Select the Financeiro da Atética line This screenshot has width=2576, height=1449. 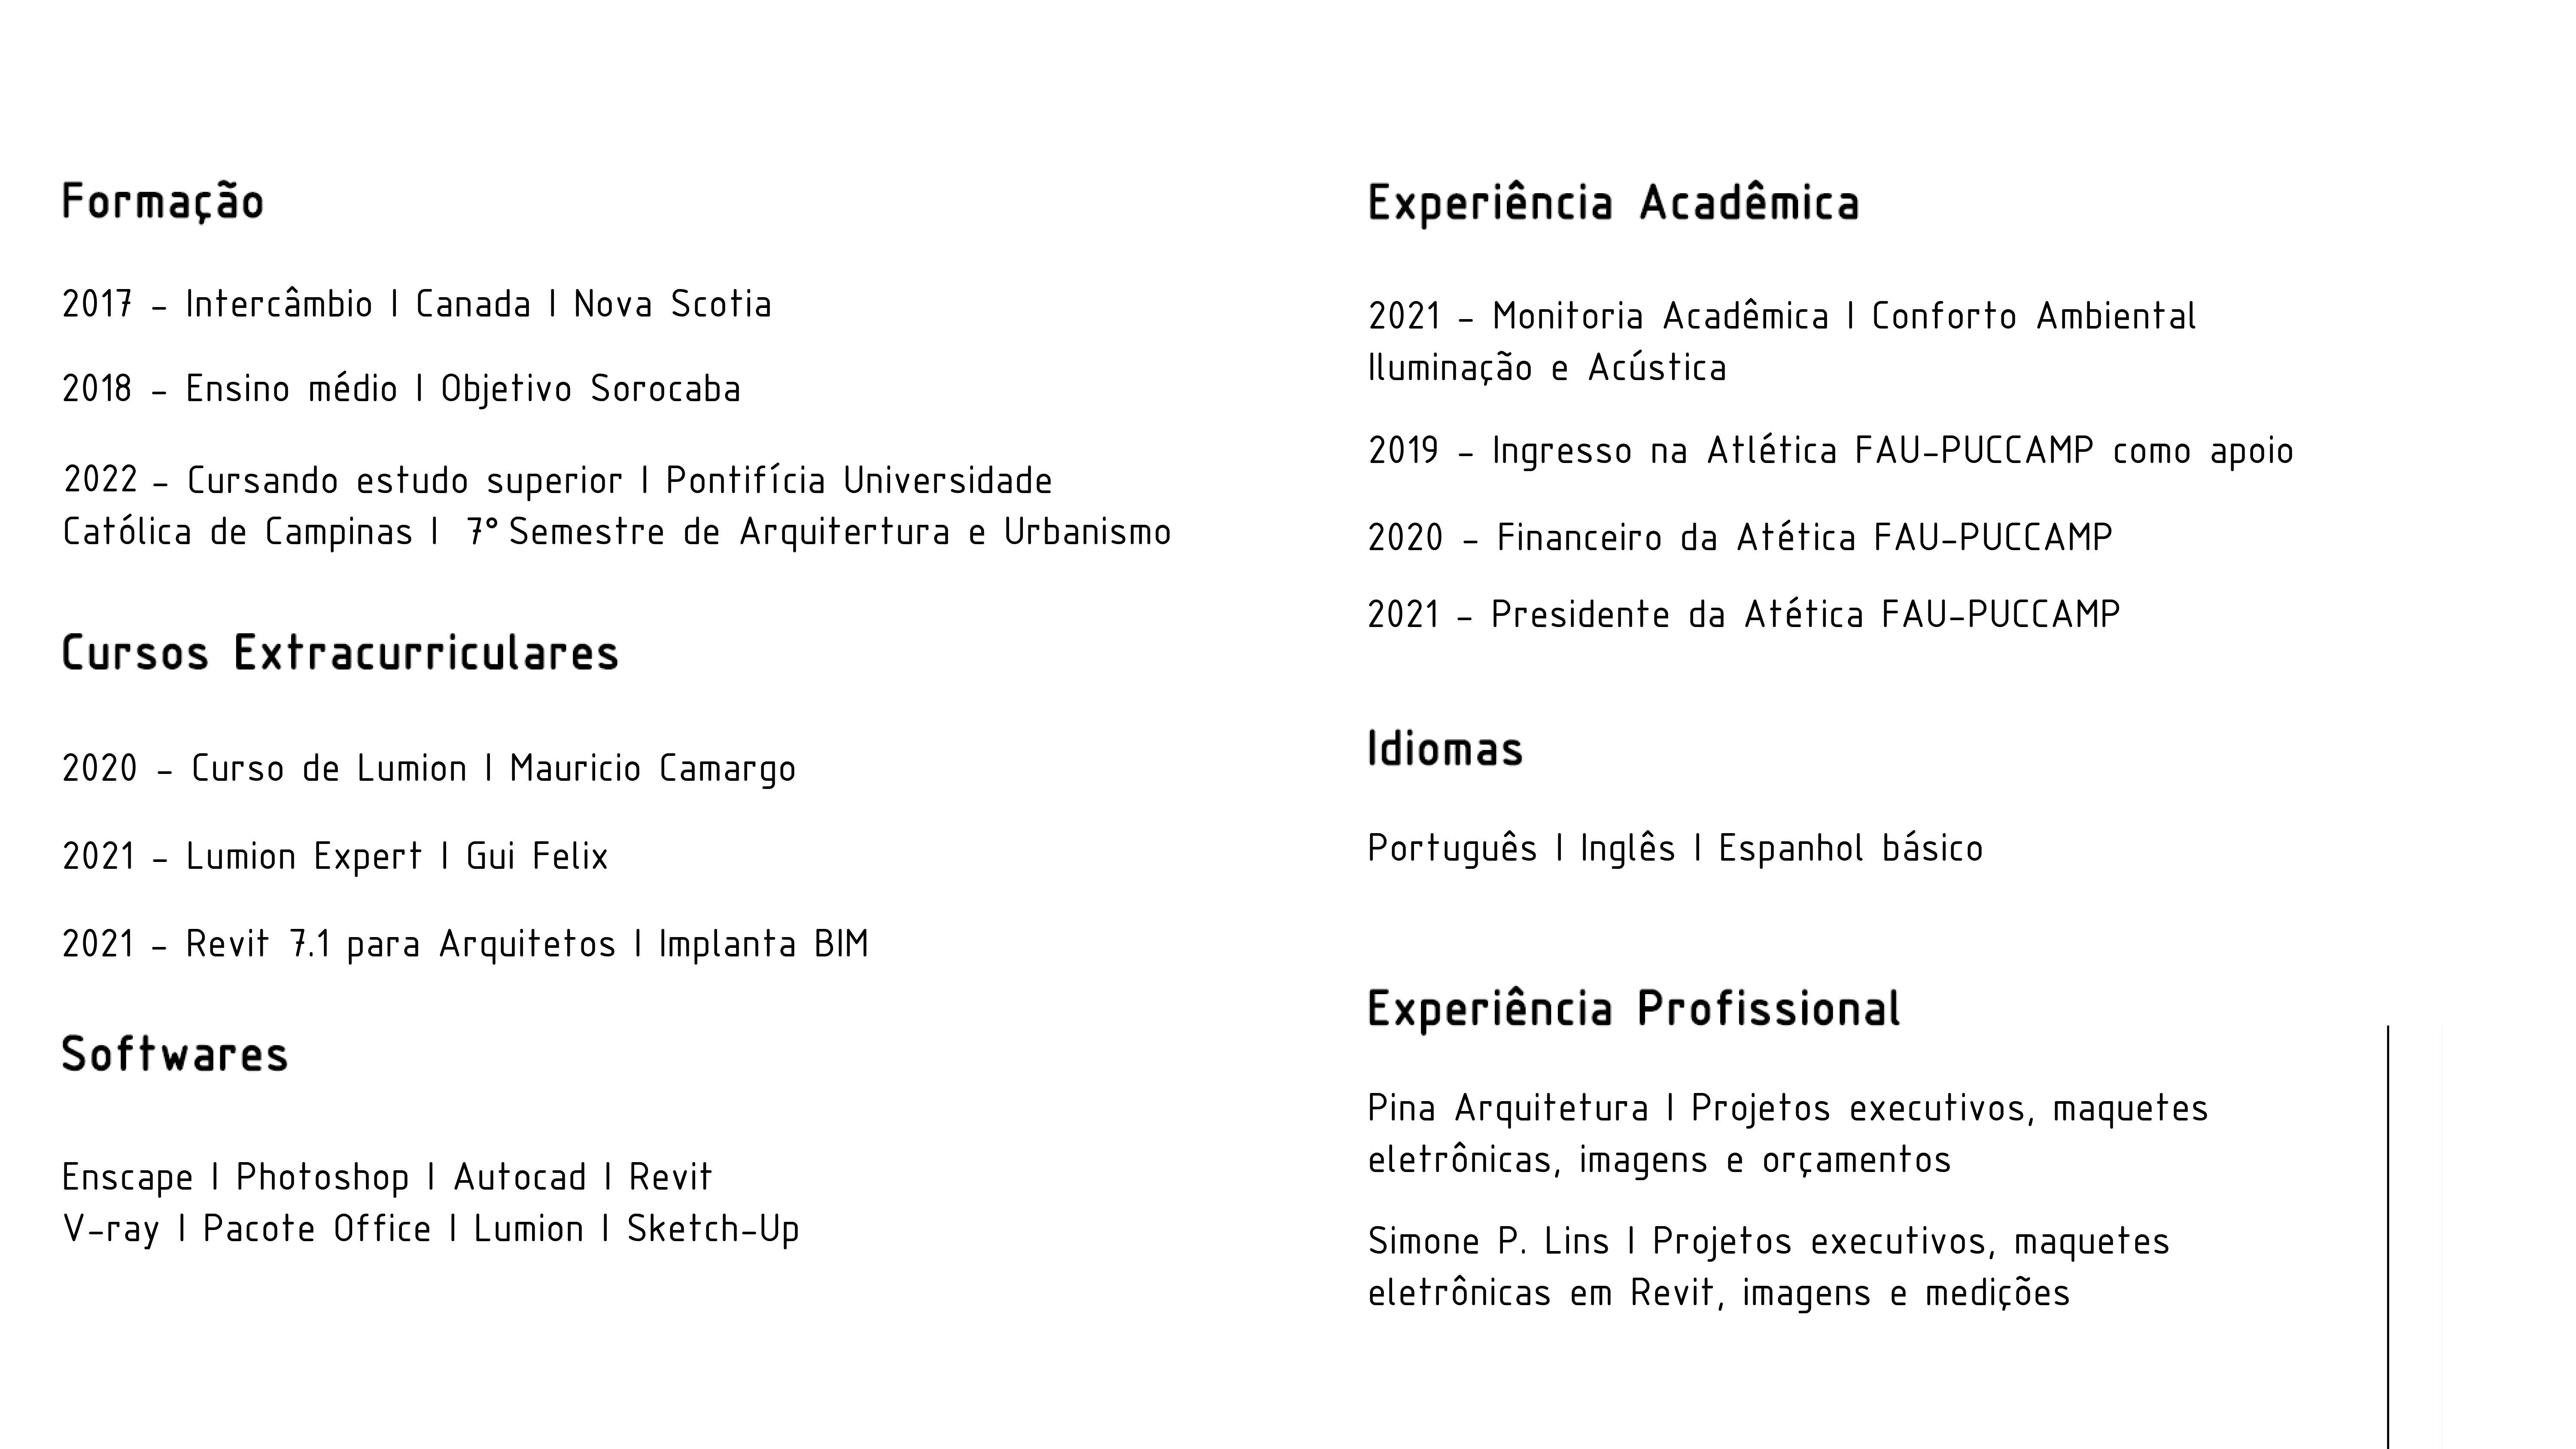click(1740, 538)
